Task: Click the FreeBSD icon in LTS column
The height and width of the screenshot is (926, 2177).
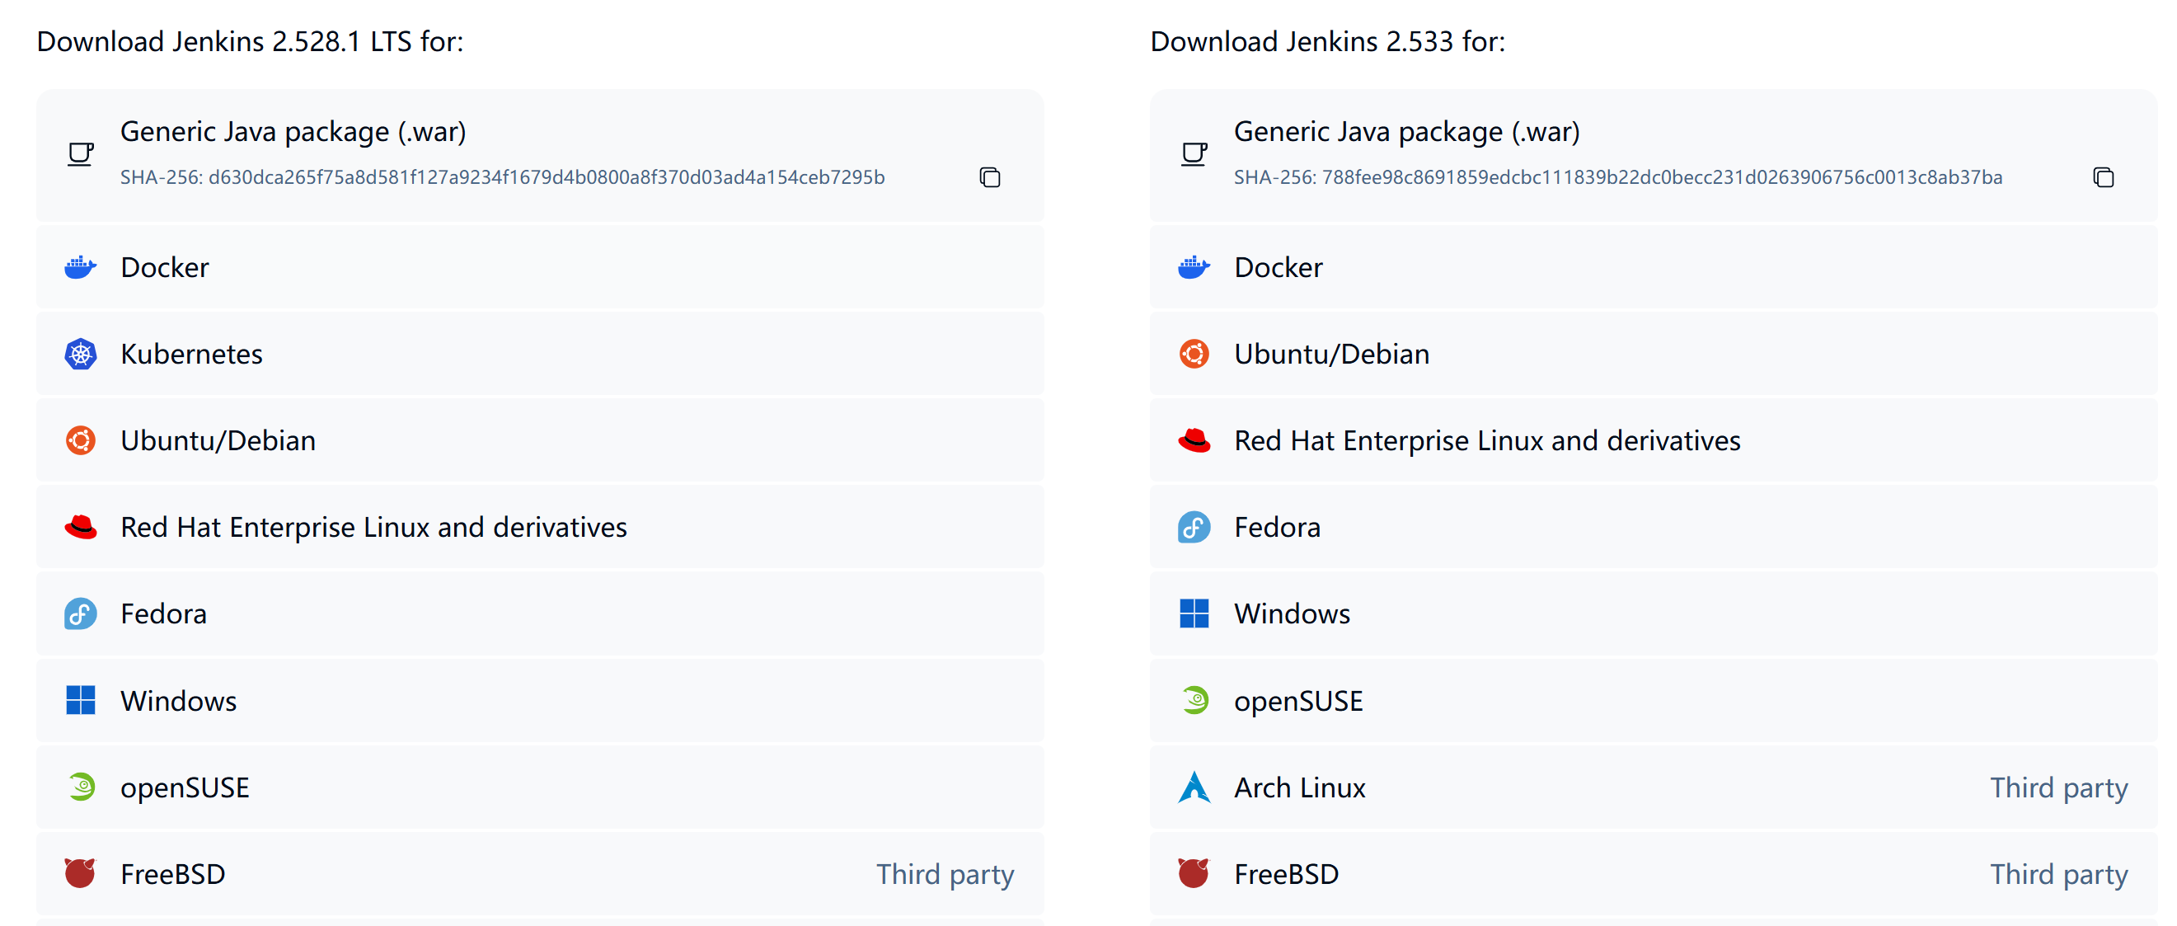Action: tap(80, 873)
